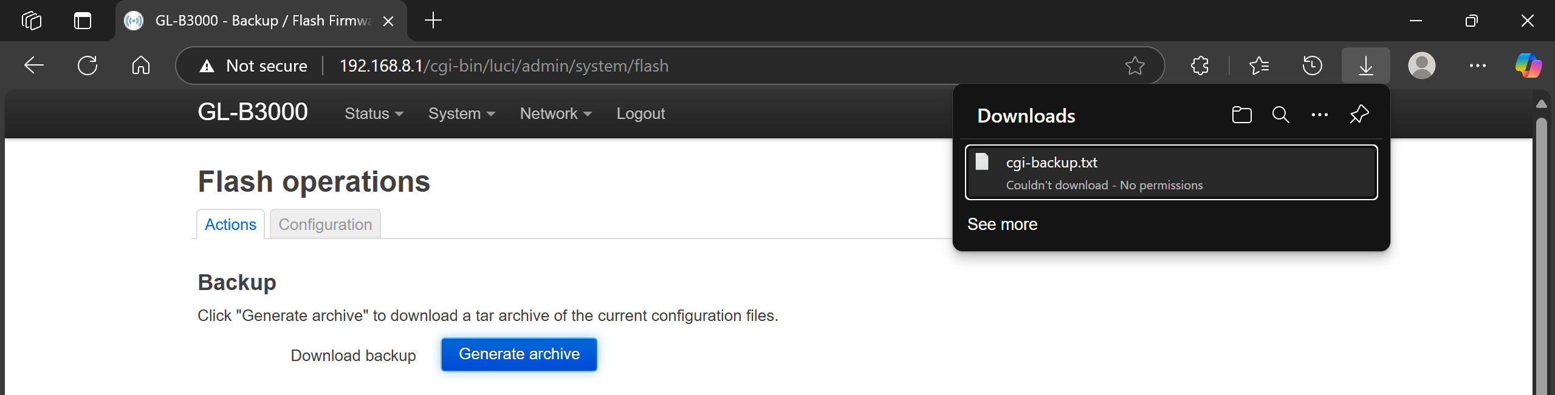Click the address bar URL field
Viewport: 1555px width, 395px height.
668,66
